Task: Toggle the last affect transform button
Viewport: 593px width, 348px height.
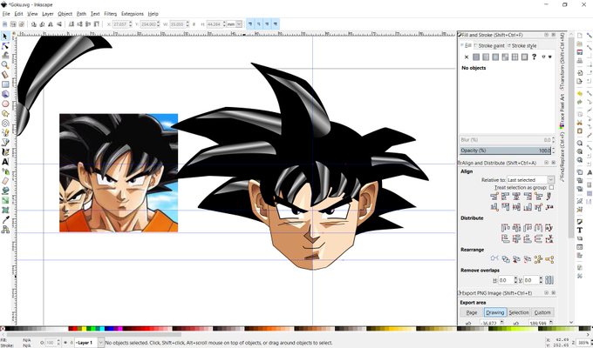Action: (276, 23)
